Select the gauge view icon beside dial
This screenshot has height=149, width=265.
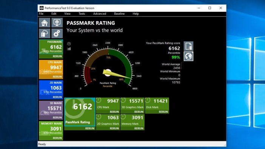coord(69,44)
